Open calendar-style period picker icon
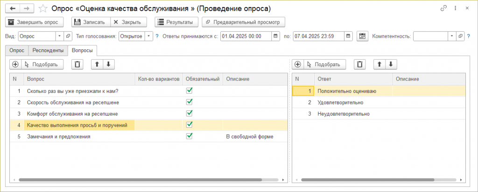Viewport: 478px width, 192px height. (x=362, y=36)
